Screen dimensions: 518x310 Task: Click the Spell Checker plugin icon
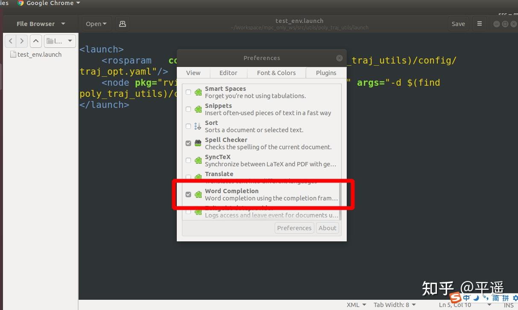pyautogui.click(x=198, y=143)
